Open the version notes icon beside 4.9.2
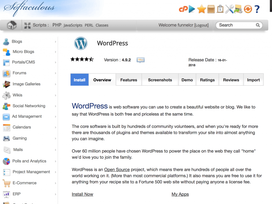 [x=141, y=60]
